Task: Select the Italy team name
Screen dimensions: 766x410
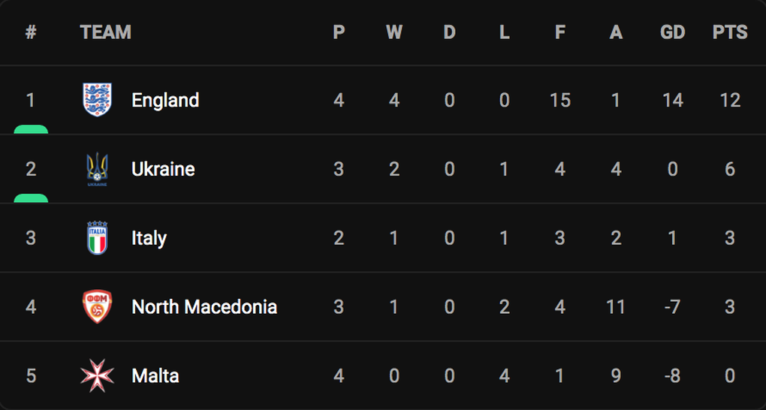Action: (149, 239)
